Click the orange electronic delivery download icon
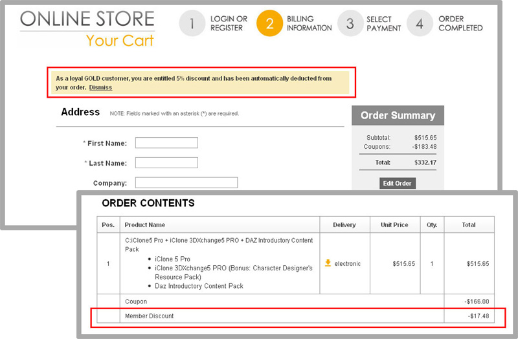The width and height of the screenshot is (518, 339). tap(328, 263)
